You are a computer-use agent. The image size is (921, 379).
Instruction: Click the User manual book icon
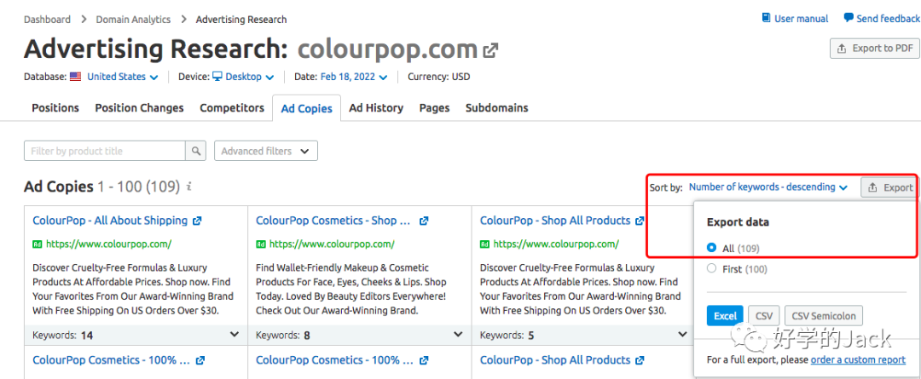click(x=767, y=18)
